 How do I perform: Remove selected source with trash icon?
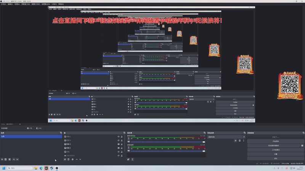tap(69, 159)
